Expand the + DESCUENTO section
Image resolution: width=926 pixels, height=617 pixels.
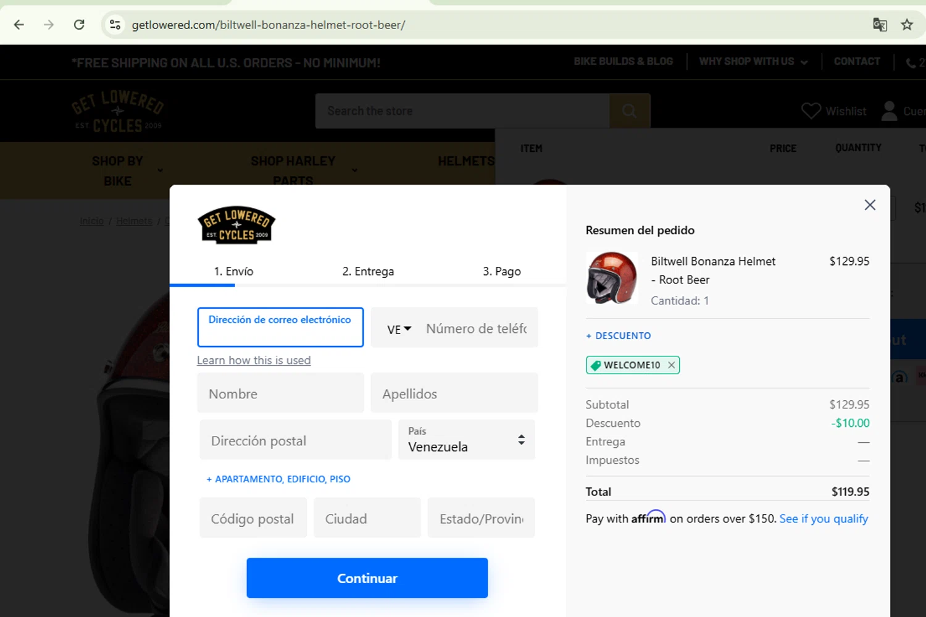coord(618,335)
